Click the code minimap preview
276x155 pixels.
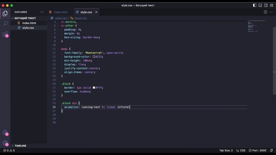tap(256, 26)
